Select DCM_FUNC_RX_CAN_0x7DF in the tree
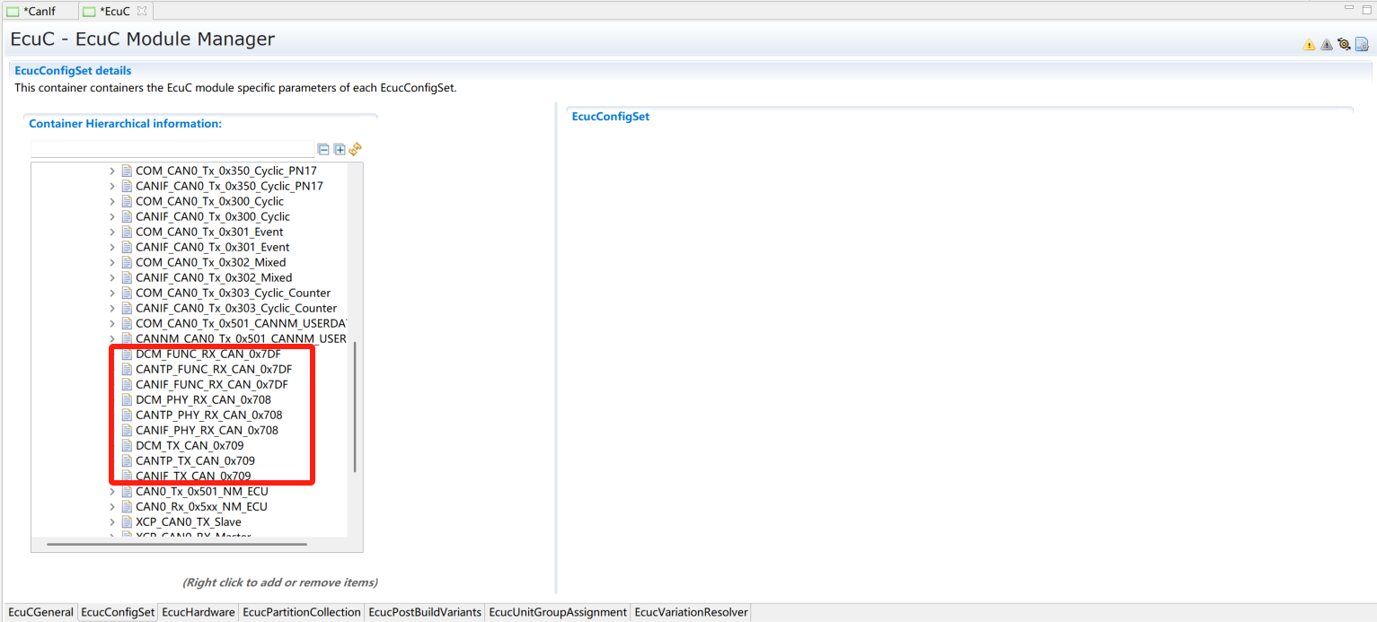The width and height of the screenshot is (1377, 622). point(207,354)
